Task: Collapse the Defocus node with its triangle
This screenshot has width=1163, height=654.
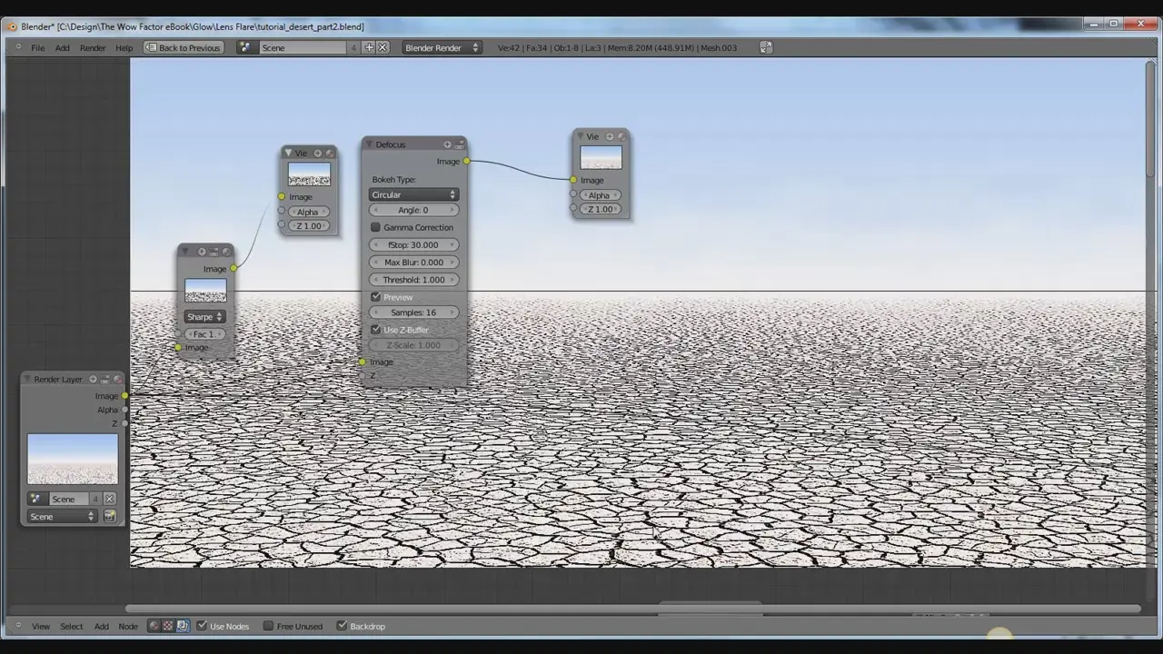Action: [369, 144]
